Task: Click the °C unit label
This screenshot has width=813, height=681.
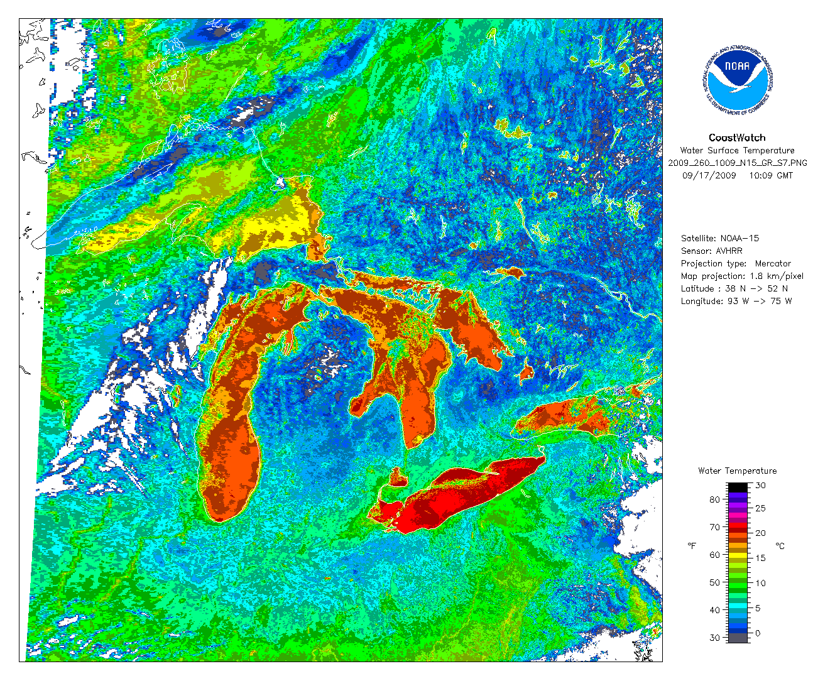Action: pos(780,546)
